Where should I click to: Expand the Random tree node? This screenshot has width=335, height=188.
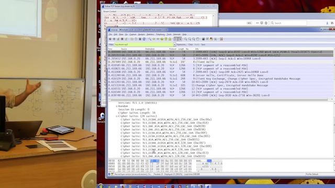[x=117, y=106]
